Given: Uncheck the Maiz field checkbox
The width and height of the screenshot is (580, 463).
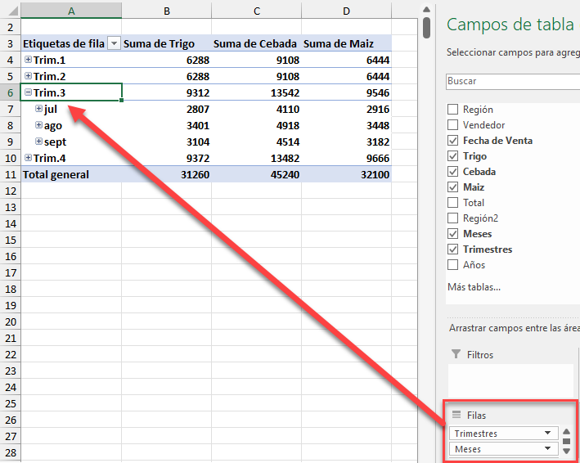Looking at the screenshot, I should [x=452, y=187].
